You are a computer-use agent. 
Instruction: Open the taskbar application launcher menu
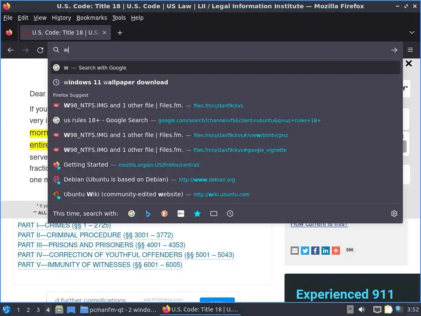pos(7,309)
